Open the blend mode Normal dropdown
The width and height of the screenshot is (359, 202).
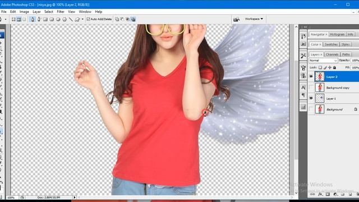click(x=323, y=61)
